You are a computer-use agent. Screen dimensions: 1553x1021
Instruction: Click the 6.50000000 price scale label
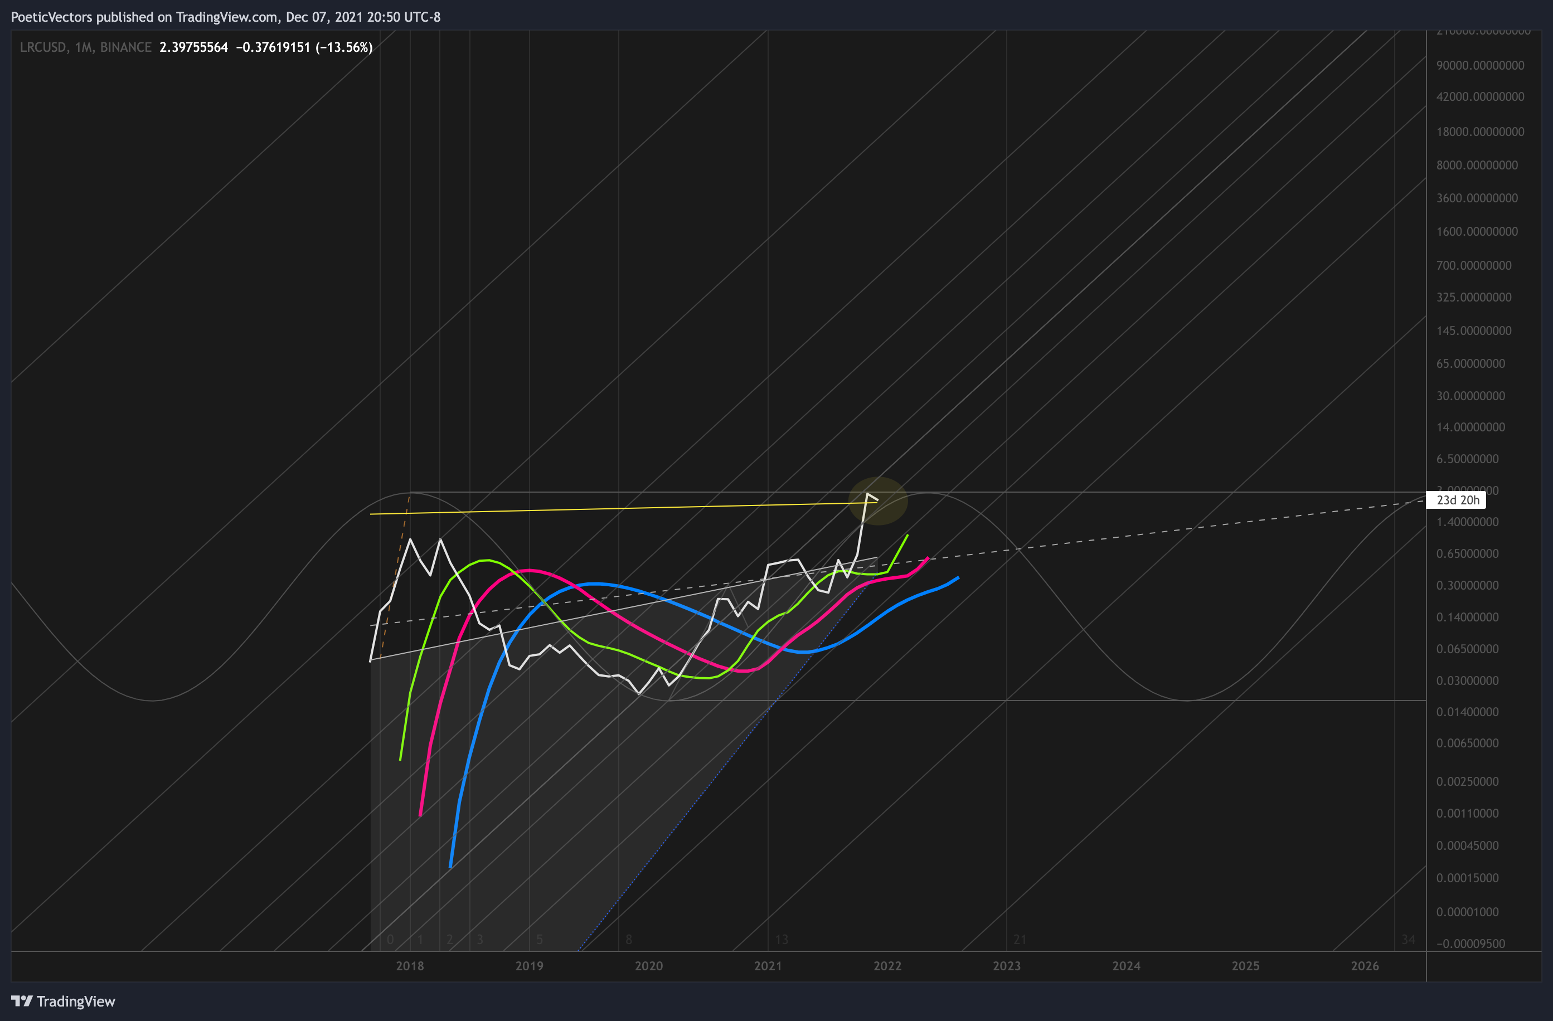click(x=1467, y=459)
